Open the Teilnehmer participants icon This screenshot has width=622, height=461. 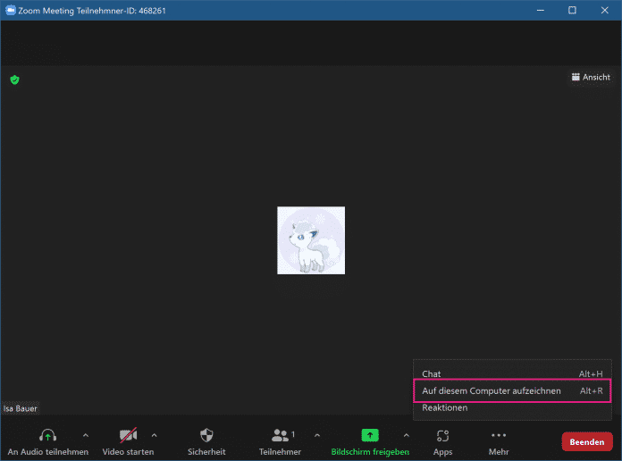[x=282, y=435]
